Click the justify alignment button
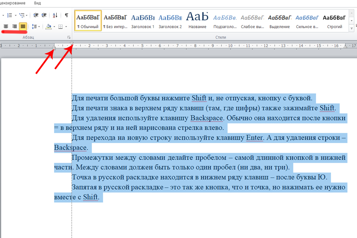357x238 pixels. coord(23,27)
